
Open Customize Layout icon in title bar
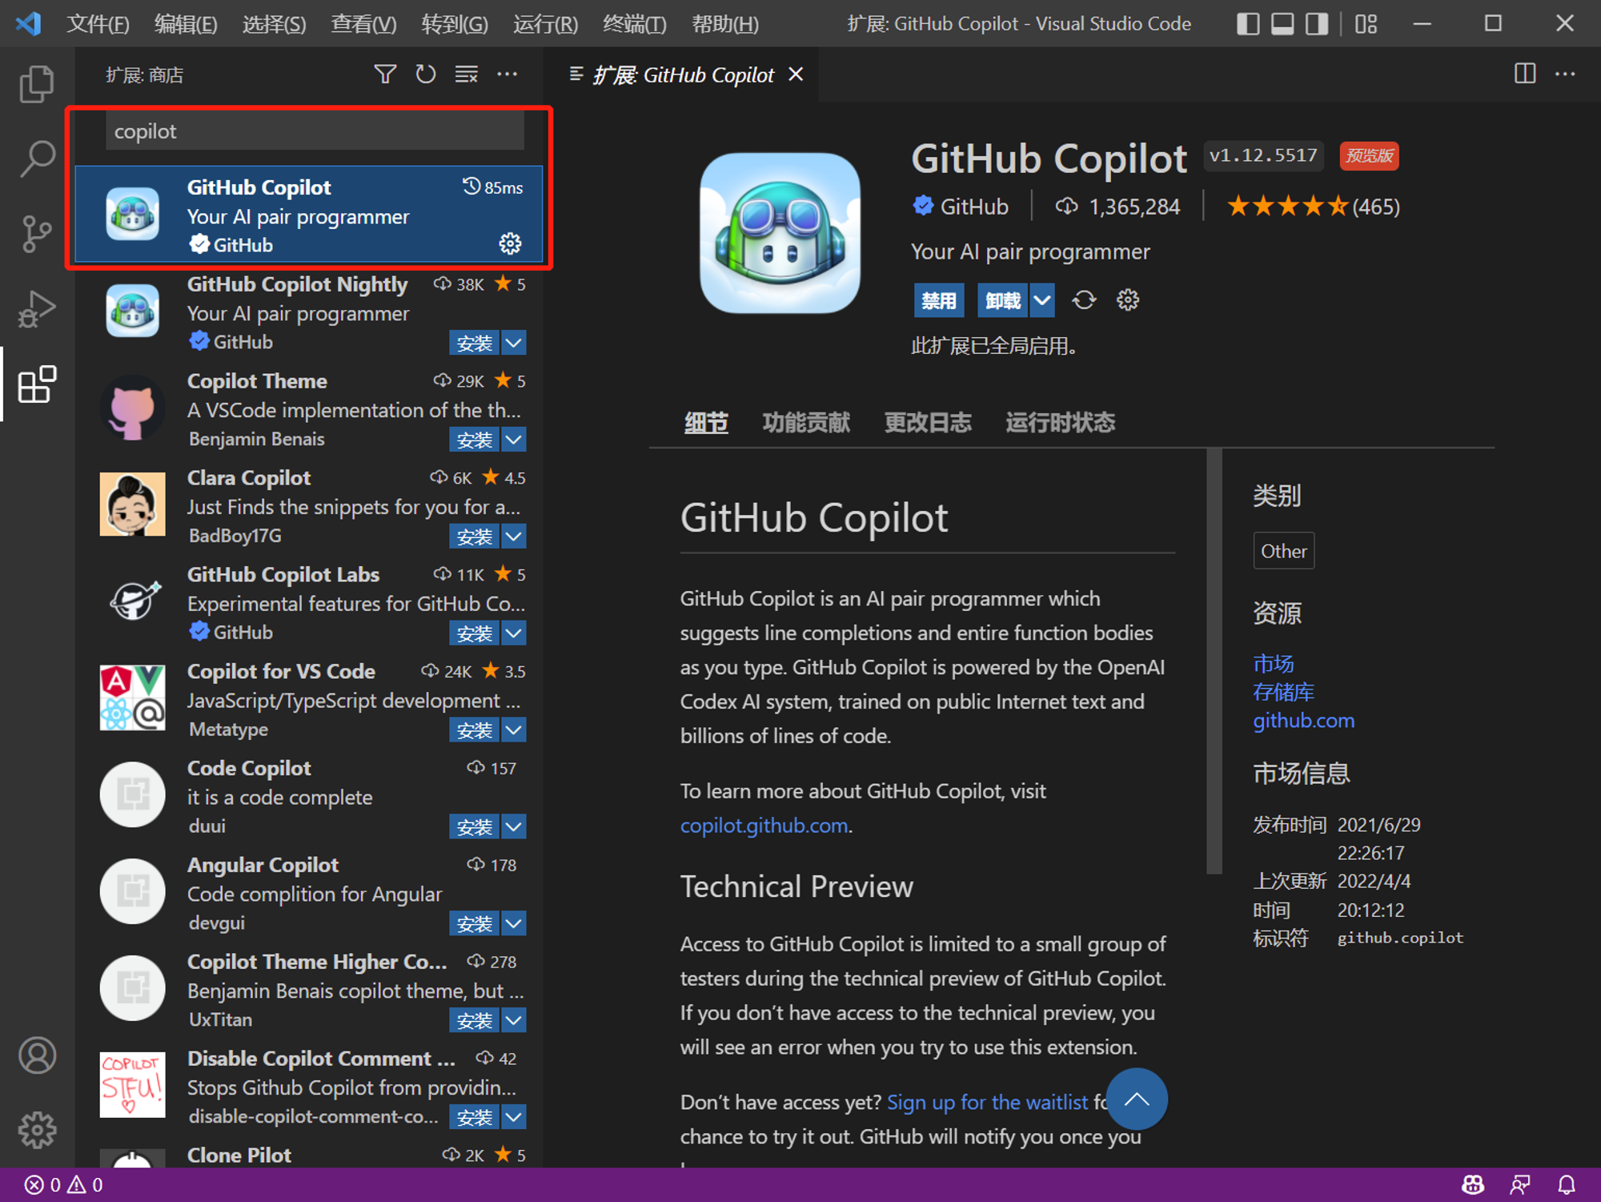tap(1366, 23)
